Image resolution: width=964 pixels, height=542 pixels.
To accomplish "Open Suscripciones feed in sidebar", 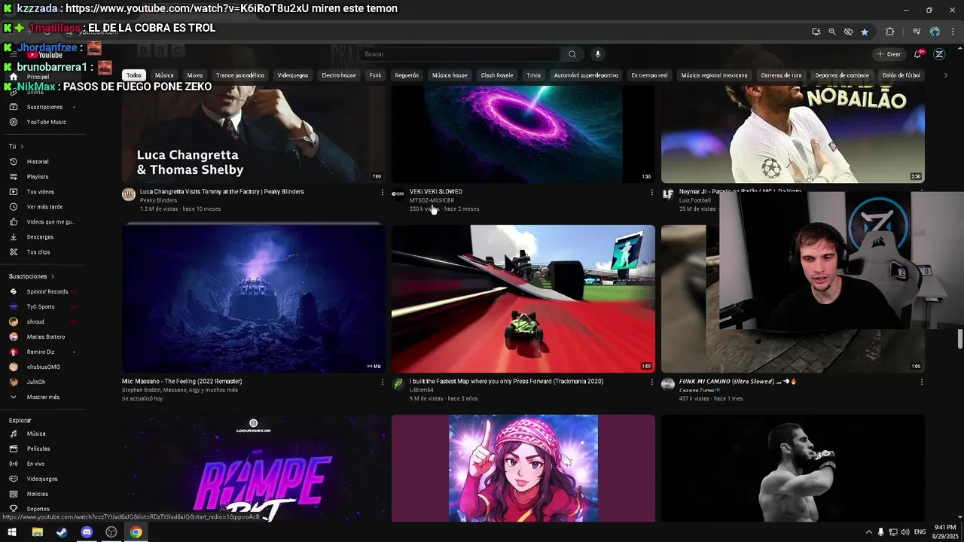I will (44, 107).
